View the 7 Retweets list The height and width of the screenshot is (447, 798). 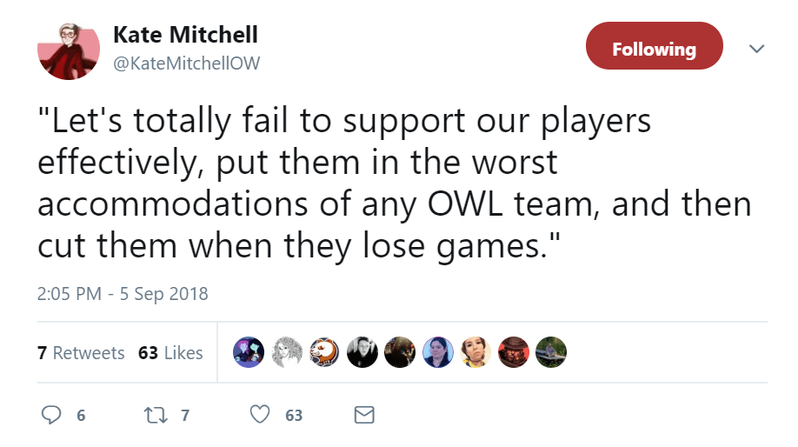click(x=82, y=353)
